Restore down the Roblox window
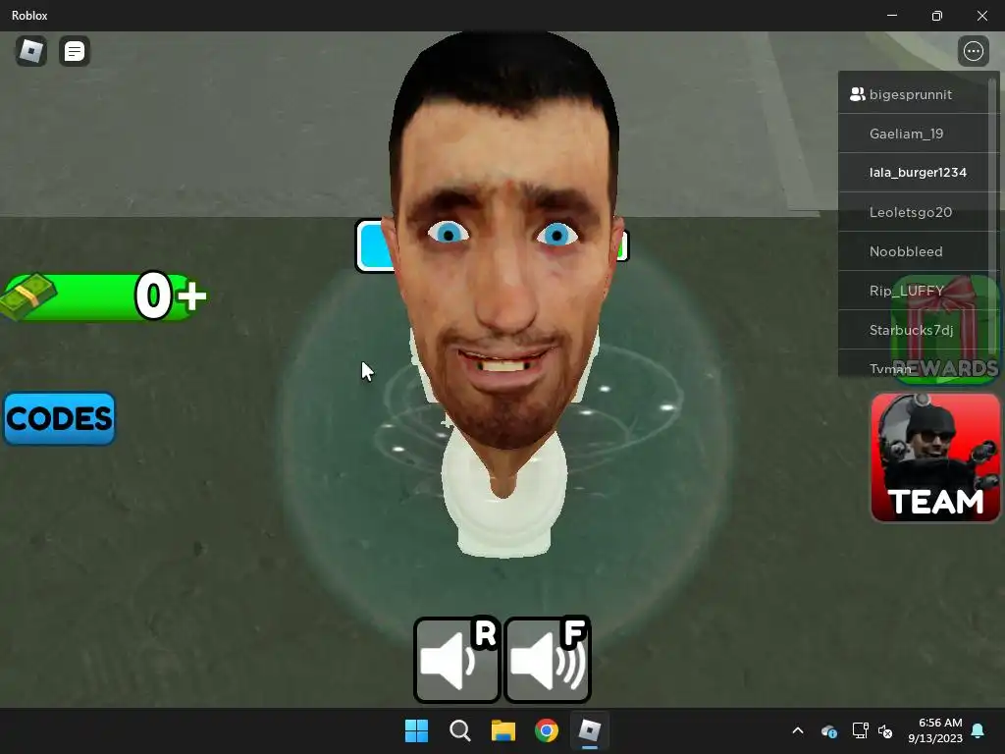The height and width of the screenshot is (754, 1005). 937,16
